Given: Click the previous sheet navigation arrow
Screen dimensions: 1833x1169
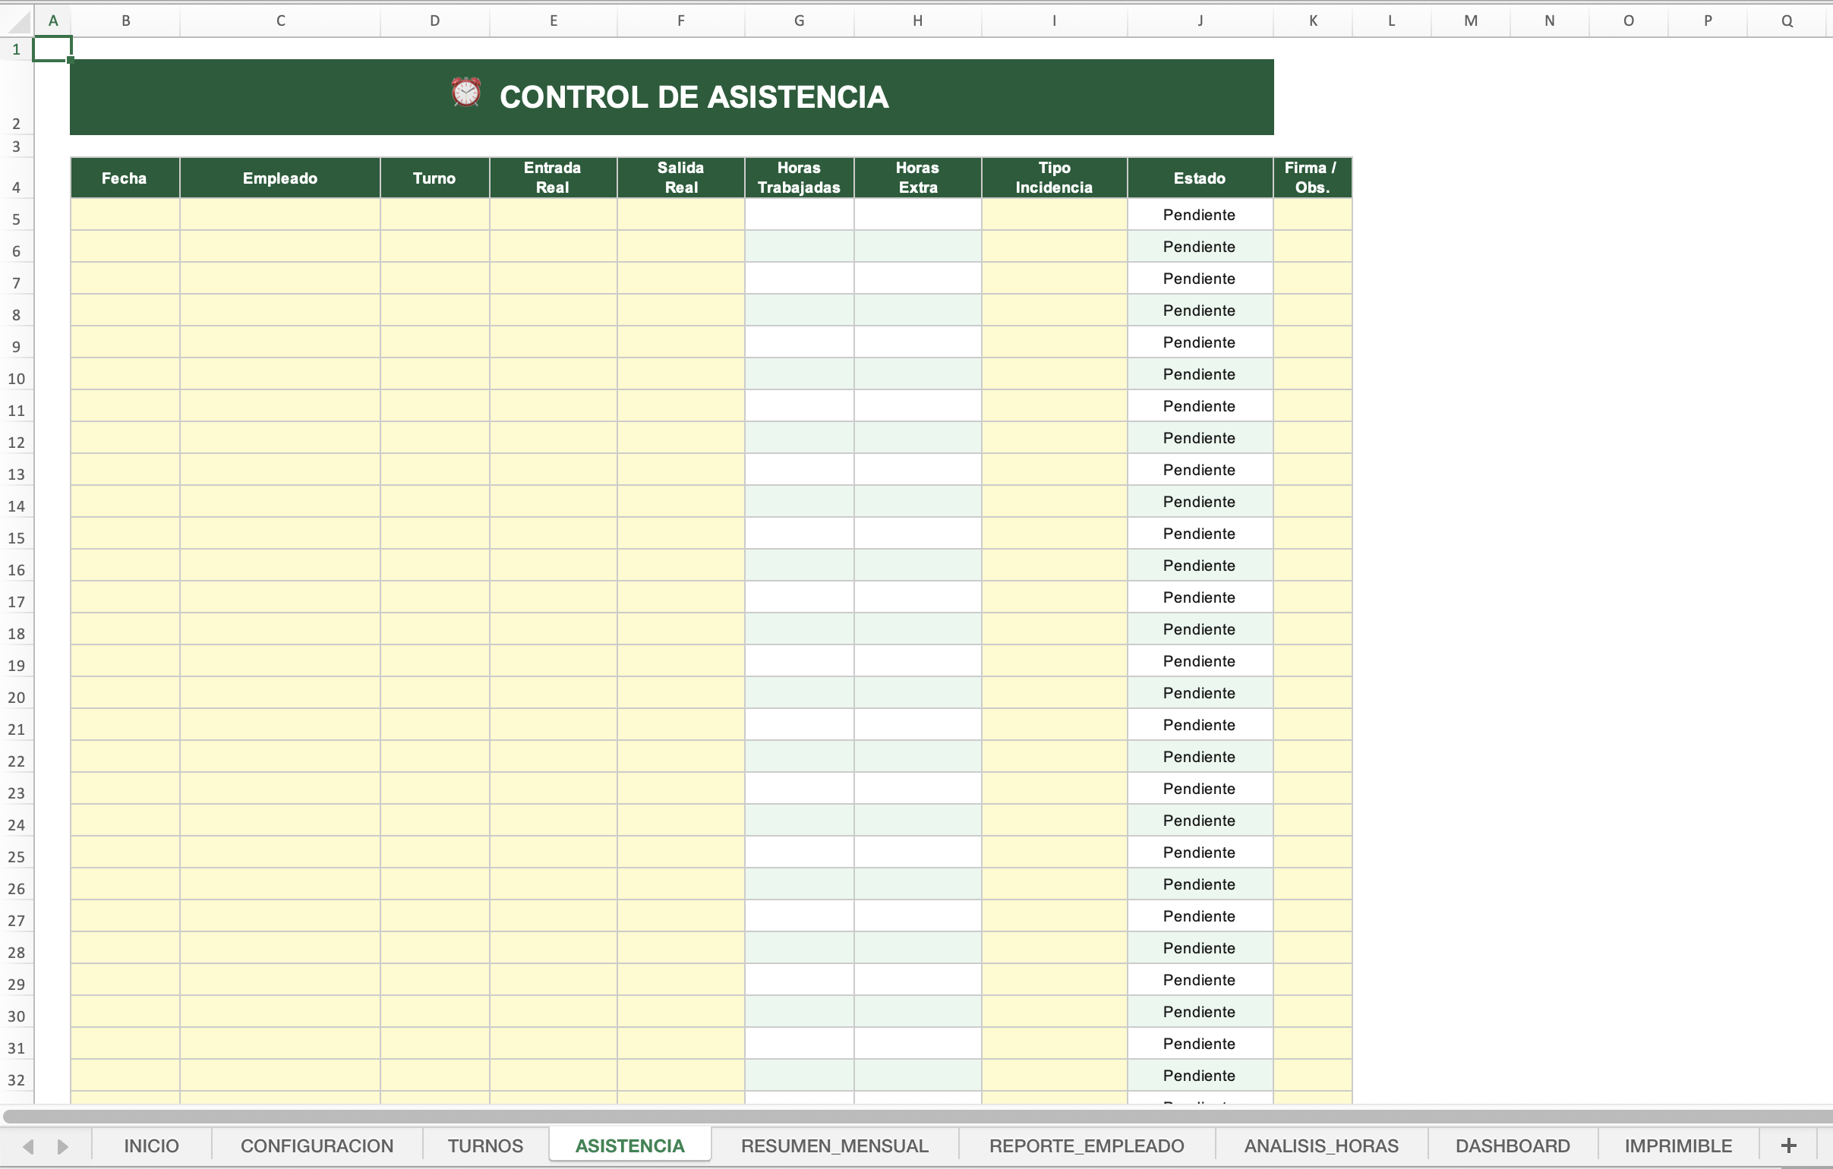Looking at the screenshot, I should (28, 1146).
